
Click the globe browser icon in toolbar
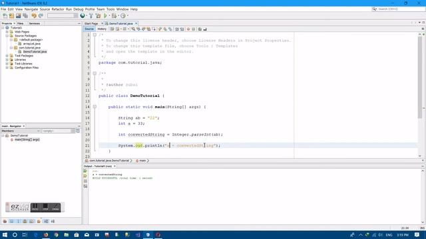83,16
